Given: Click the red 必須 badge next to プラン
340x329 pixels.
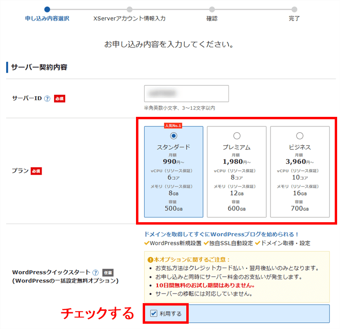Looking at the screenshot, I should click(x=36, y=170).
